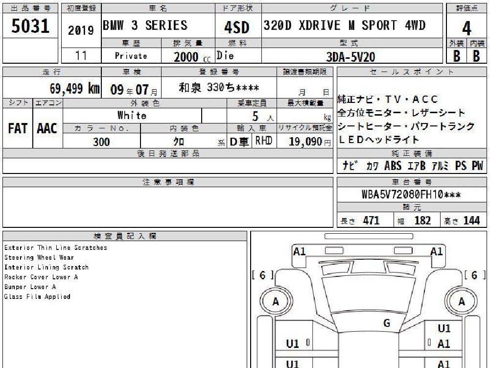Click the U1 mark on left front door

[293, 343]
